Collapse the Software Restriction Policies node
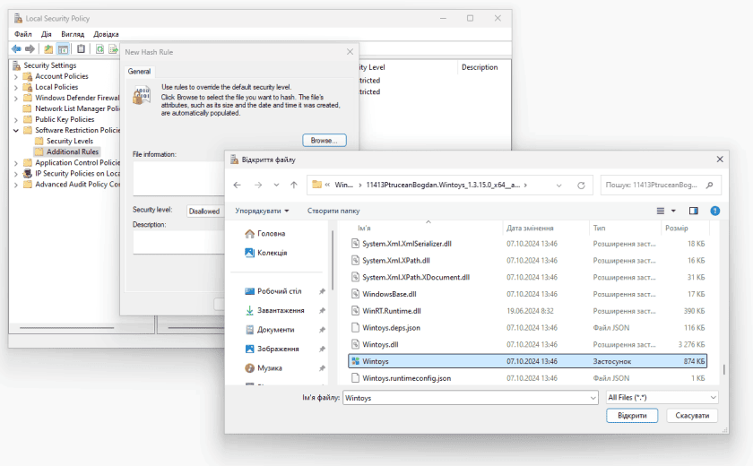The width and height of the screenshot is (753, 466). click(x=16, y=130)
